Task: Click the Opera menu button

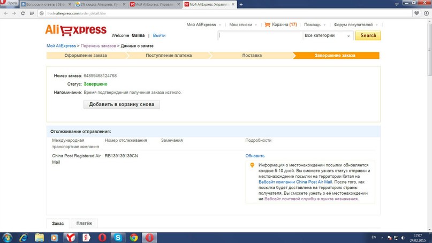Action: (x=9, y=3)
